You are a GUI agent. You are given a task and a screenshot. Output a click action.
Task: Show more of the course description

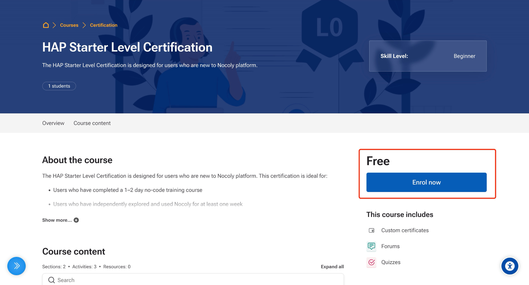tap(57, 220)
